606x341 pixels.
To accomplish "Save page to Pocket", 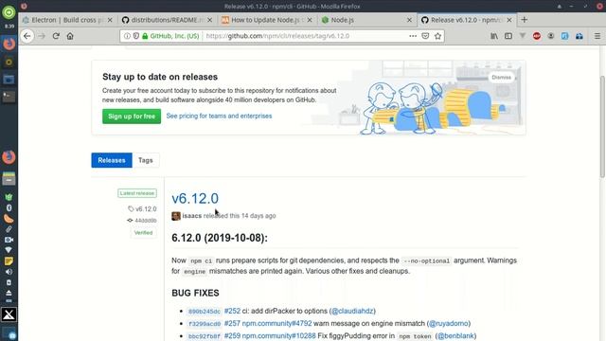I will pos(425,36).
